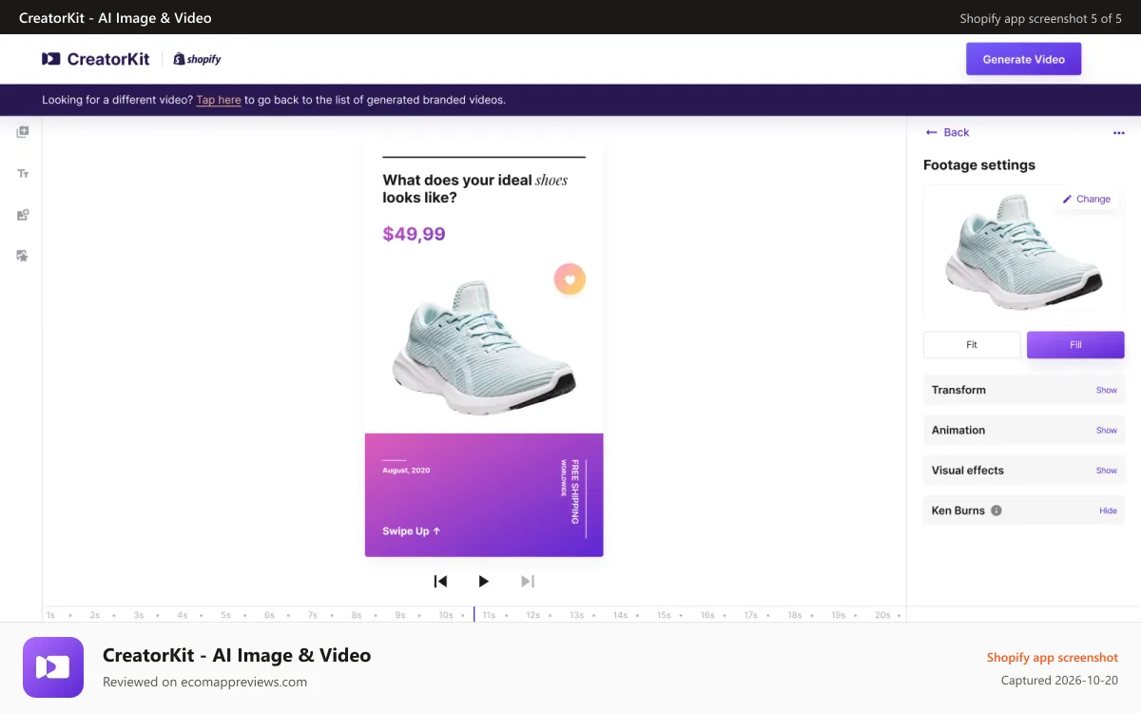1141x713 pixels.
Task: Click the Shopify logo in header
Action: [197, 59]
